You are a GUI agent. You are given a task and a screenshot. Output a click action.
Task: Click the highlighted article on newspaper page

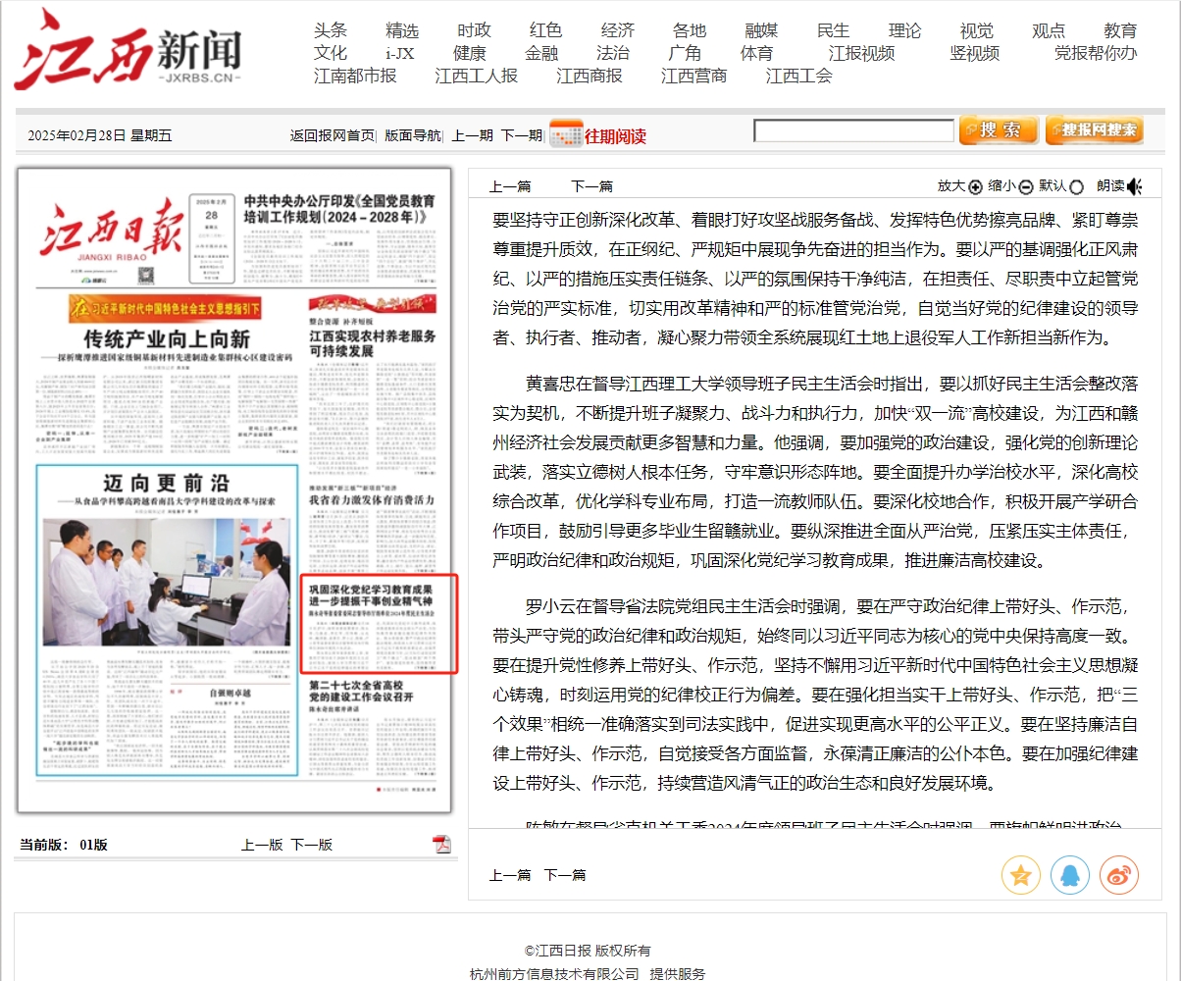coord(379,624)
